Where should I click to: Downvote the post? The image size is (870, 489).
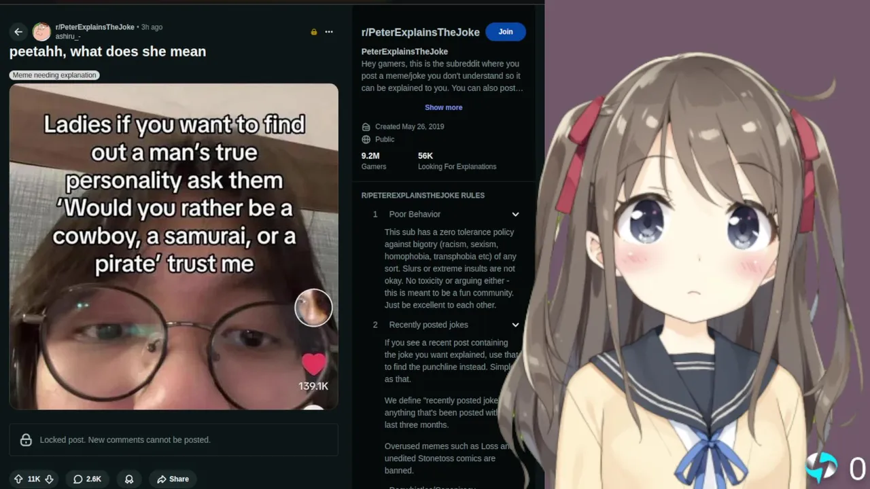[49, 479]
